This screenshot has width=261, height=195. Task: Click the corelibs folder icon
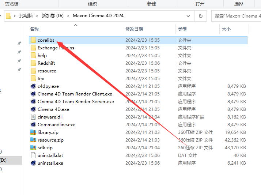tap(33, 40)
